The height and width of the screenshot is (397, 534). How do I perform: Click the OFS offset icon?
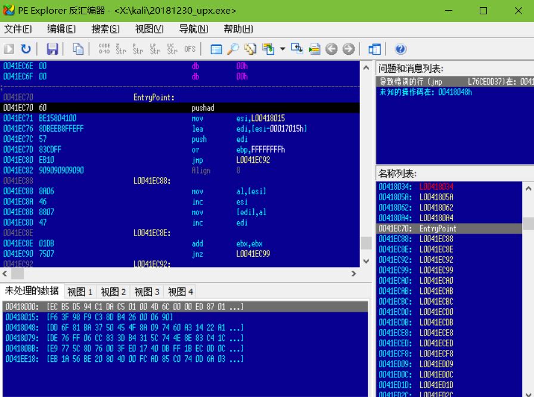coord(190,49)
